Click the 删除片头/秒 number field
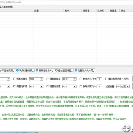The width and height of the screenshot is (133, 133). tap(99, 79)
